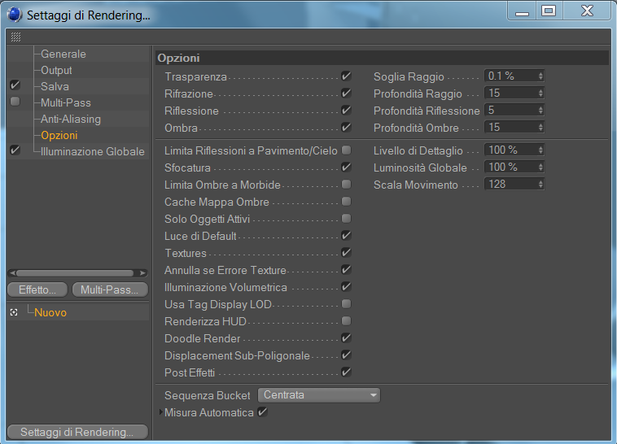Click spinner arrows on Scala Movimento field
The height and width of the screenshot is (444, 617).
tap(540, 184)
